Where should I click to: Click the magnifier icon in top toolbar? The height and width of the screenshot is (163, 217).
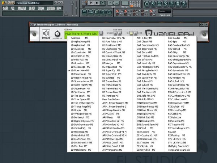pos(171,4)
